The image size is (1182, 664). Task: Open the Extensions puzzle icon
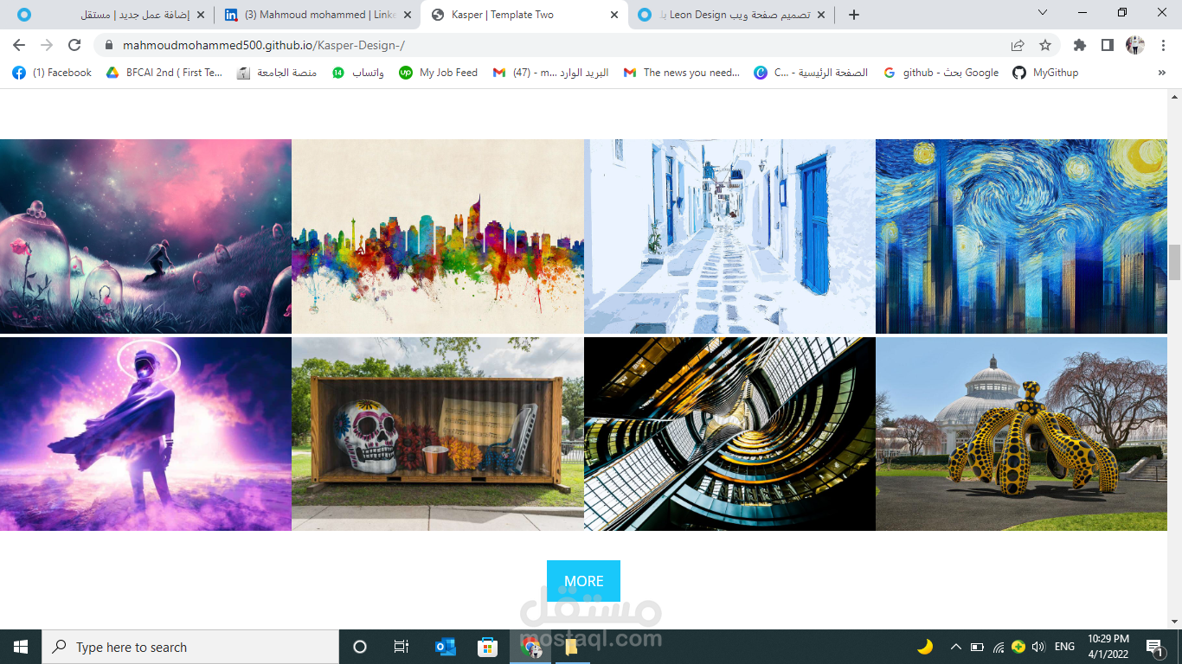[1080, 45]
